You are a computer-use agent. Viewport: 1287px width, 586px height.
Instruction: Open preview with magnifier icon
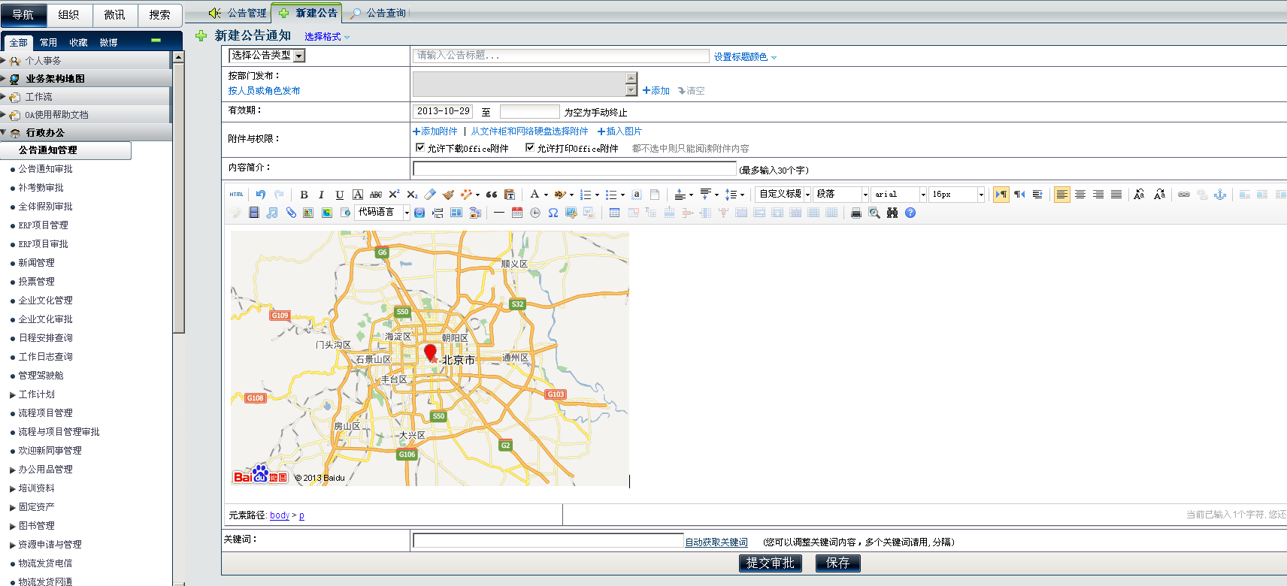pos(874,213)
